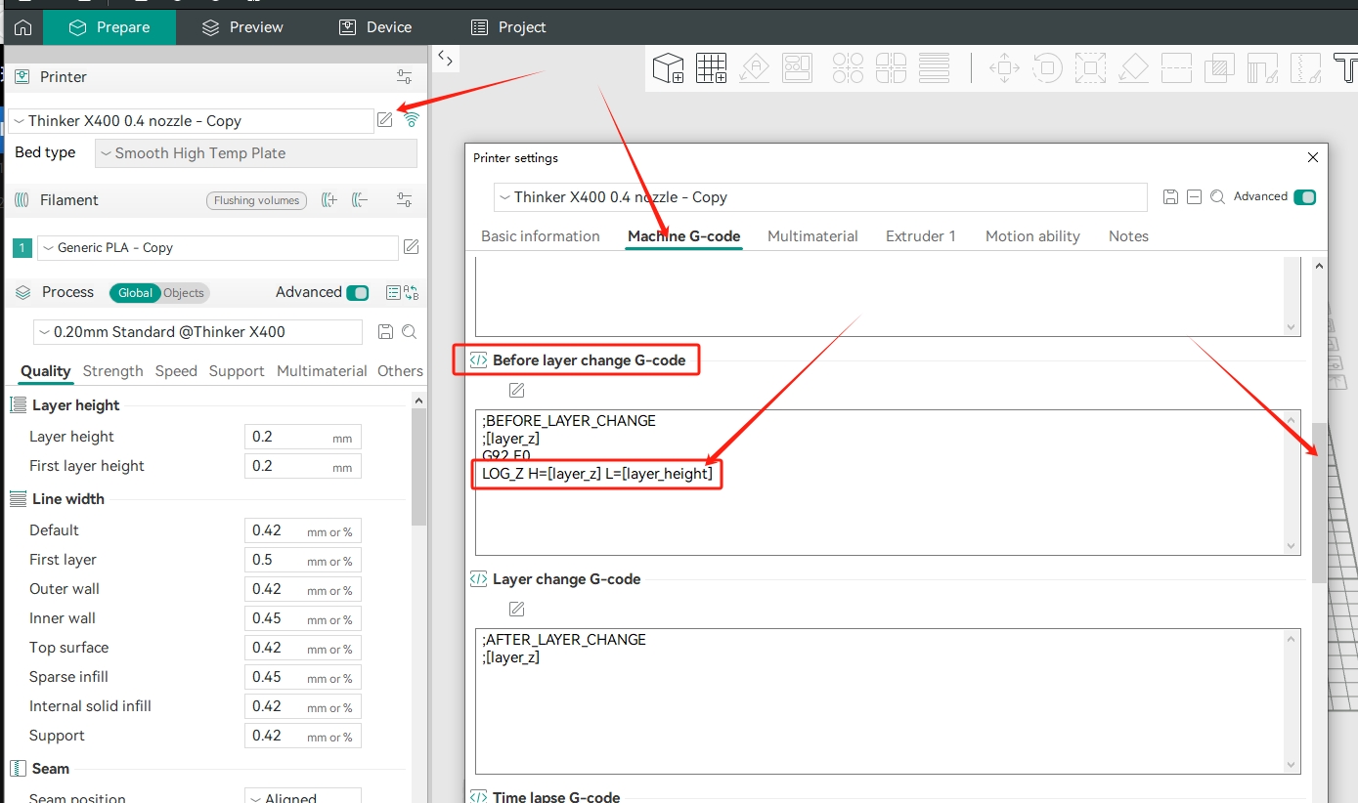
Task: Select the Mesh boolean tool icon
Action: [1219, 67]
